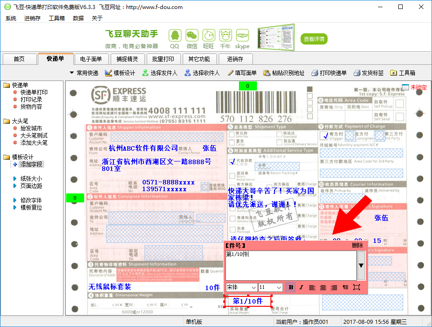Click the 大头笔 folder icon in sidebar

click(x=7, y=121)
